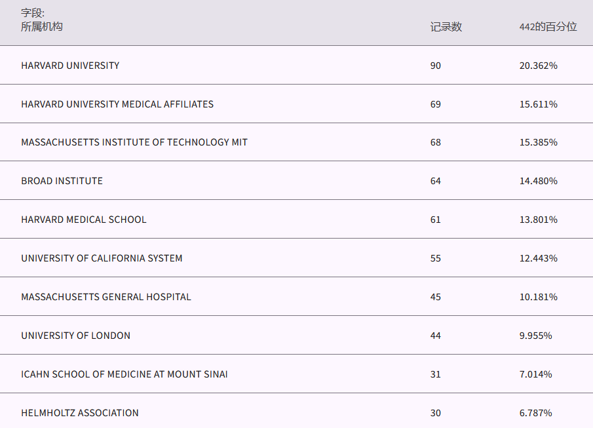Image resolution: width=593 pixels, height=428 pixels.
Task: Open ICAHN SCHOOL OF MEDICINE AT MOUNT SINAI
Action: coord(124,374)
